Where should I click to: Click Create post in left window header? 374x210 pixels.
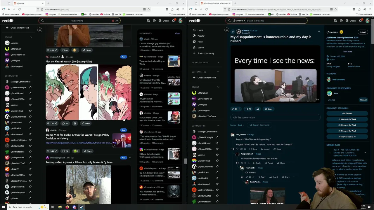(x=164, y=21)
